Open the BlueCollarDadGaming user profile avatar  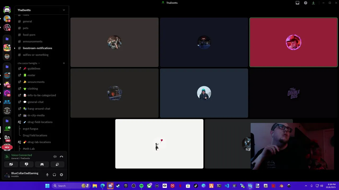tap(7, 175)
